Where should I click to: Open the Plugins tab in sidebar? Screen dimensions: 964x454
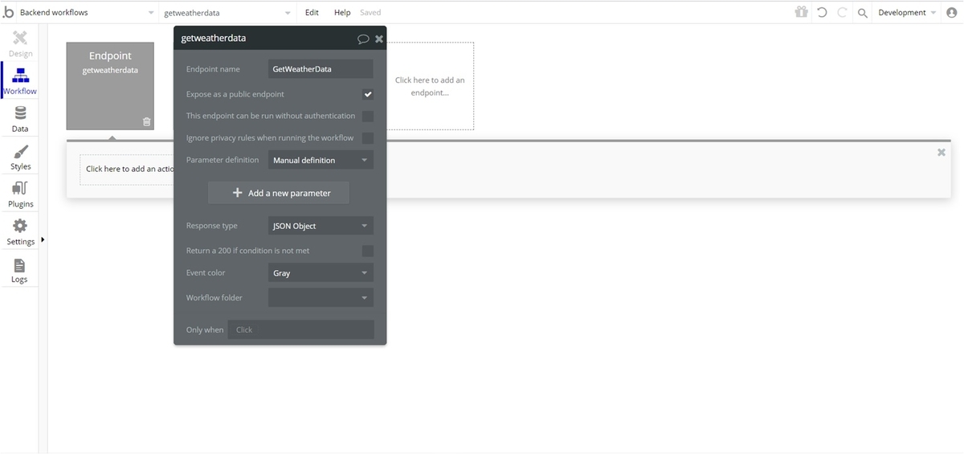[x=20, y=194]
